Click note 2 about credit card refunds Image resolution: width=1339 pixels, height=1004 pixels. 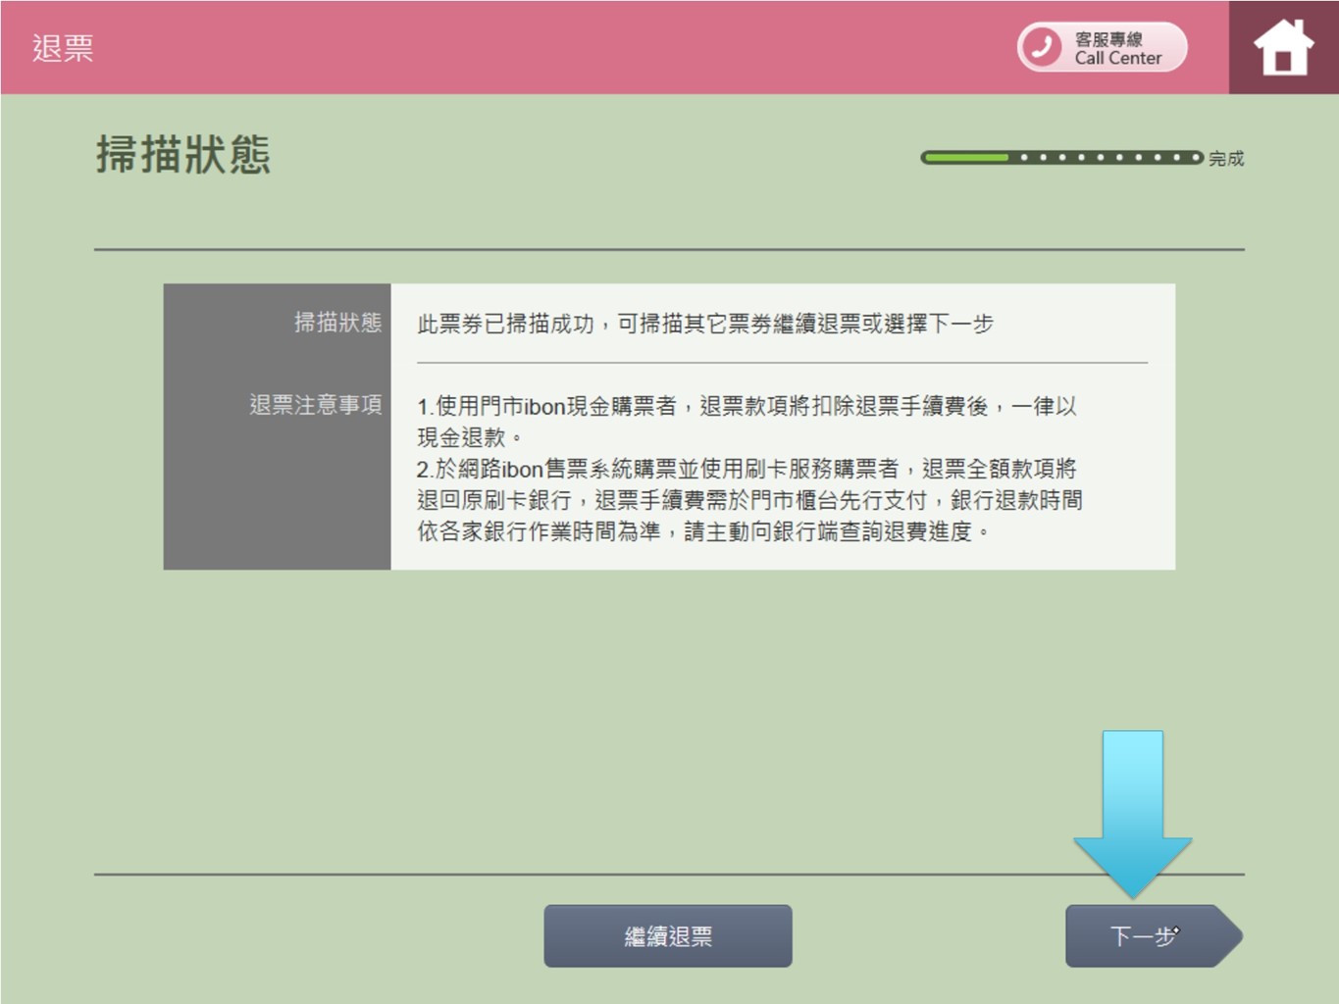[748, 500]
